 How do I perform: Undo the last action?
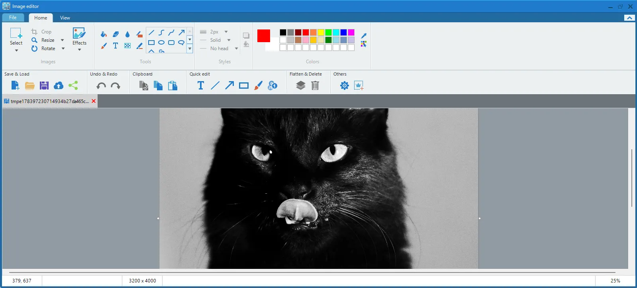(101, 86)
